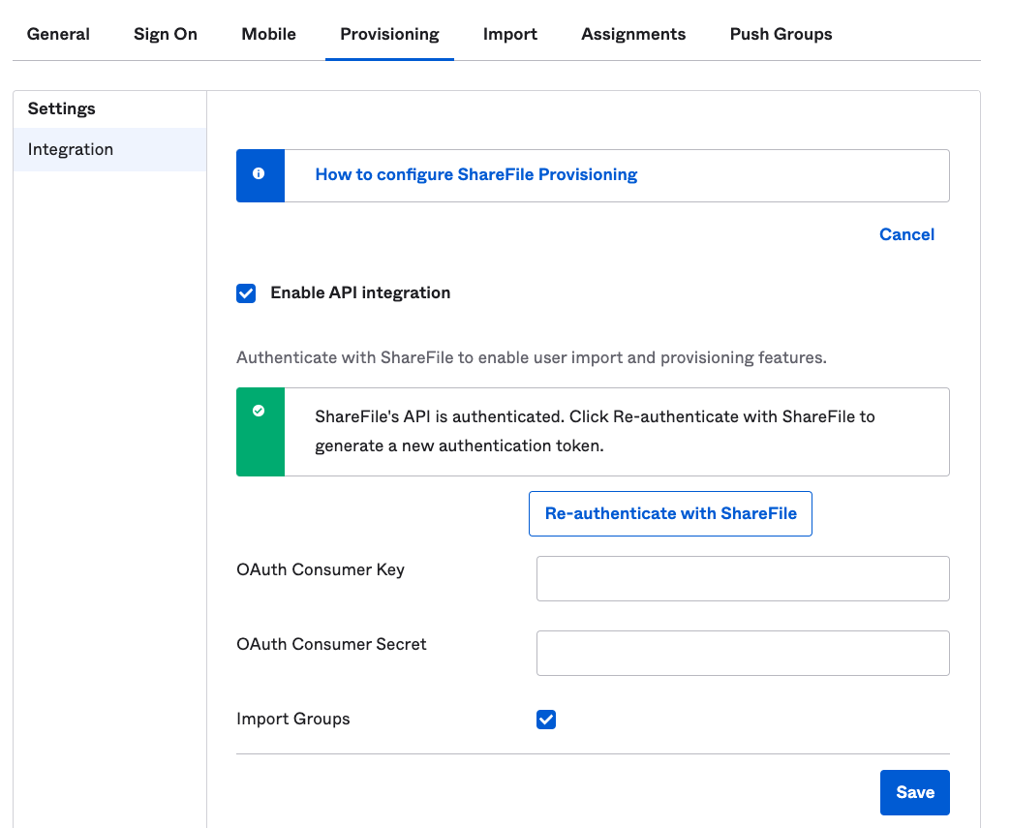Select the Integration sidebar item
Screen dimensions: 1011x828
(x=70, y=149)
